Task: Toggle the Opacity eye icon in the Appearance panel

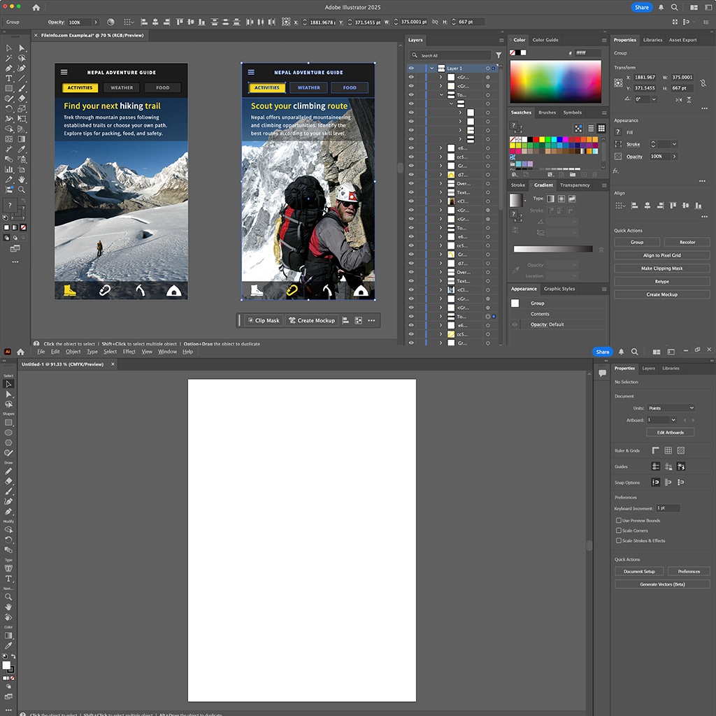Action: [515, 324]
